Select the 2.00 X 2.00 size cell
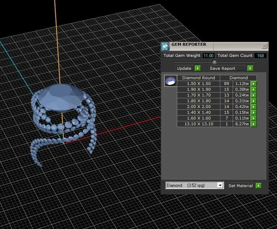This screenshot has width=277, height=229. click(199, 107)
